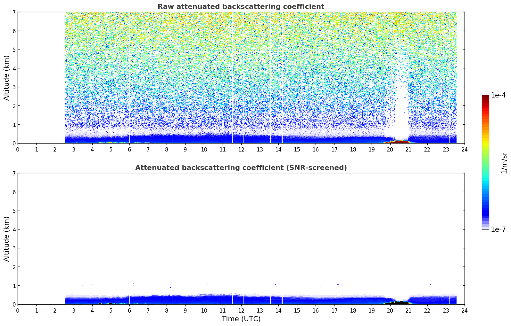This screenshot has width=511, height=326.
Task: Click tick label '6' on the top plot's time axis
Action: [x=129, y=150]
